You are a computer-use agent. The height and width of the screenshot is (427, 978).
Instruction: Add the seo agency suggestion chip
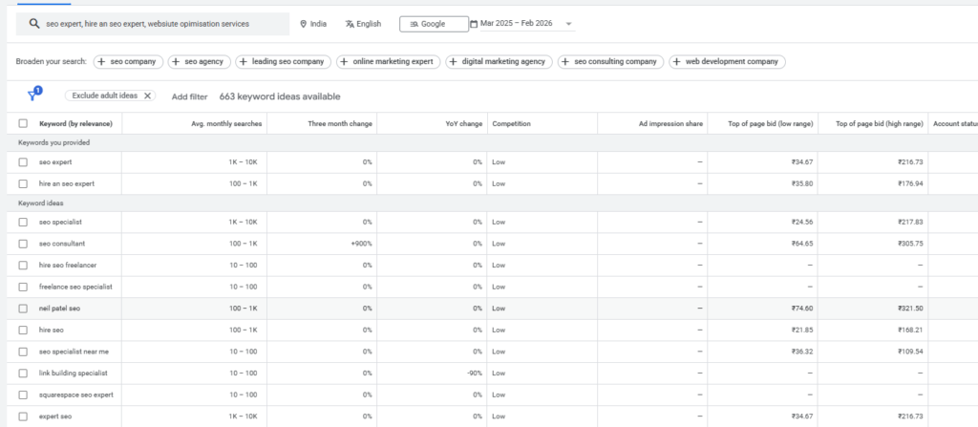pos(199,62)
